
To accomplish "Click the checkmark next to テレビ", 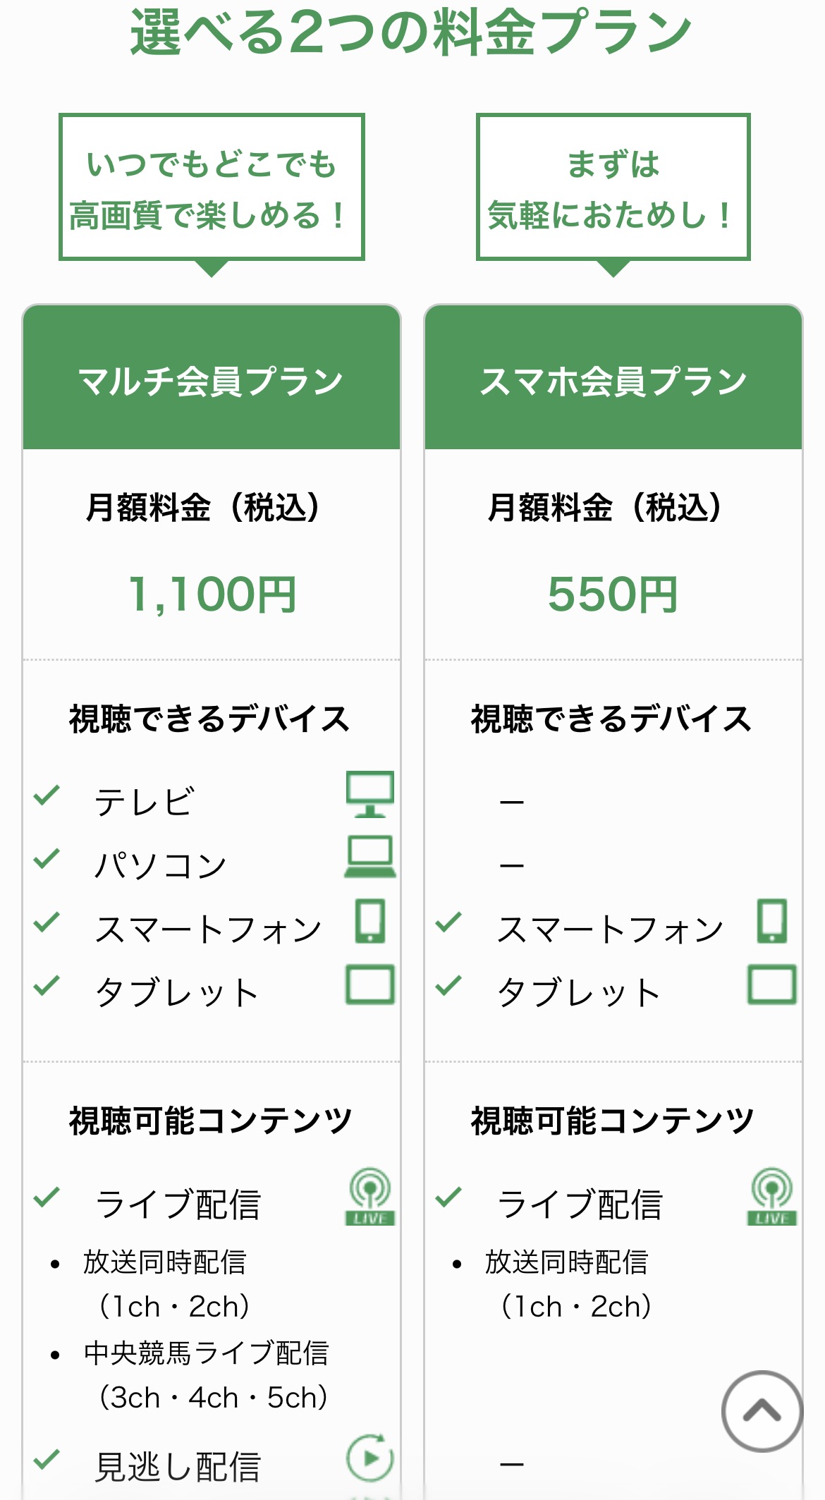I will click(x=47, y=795).
